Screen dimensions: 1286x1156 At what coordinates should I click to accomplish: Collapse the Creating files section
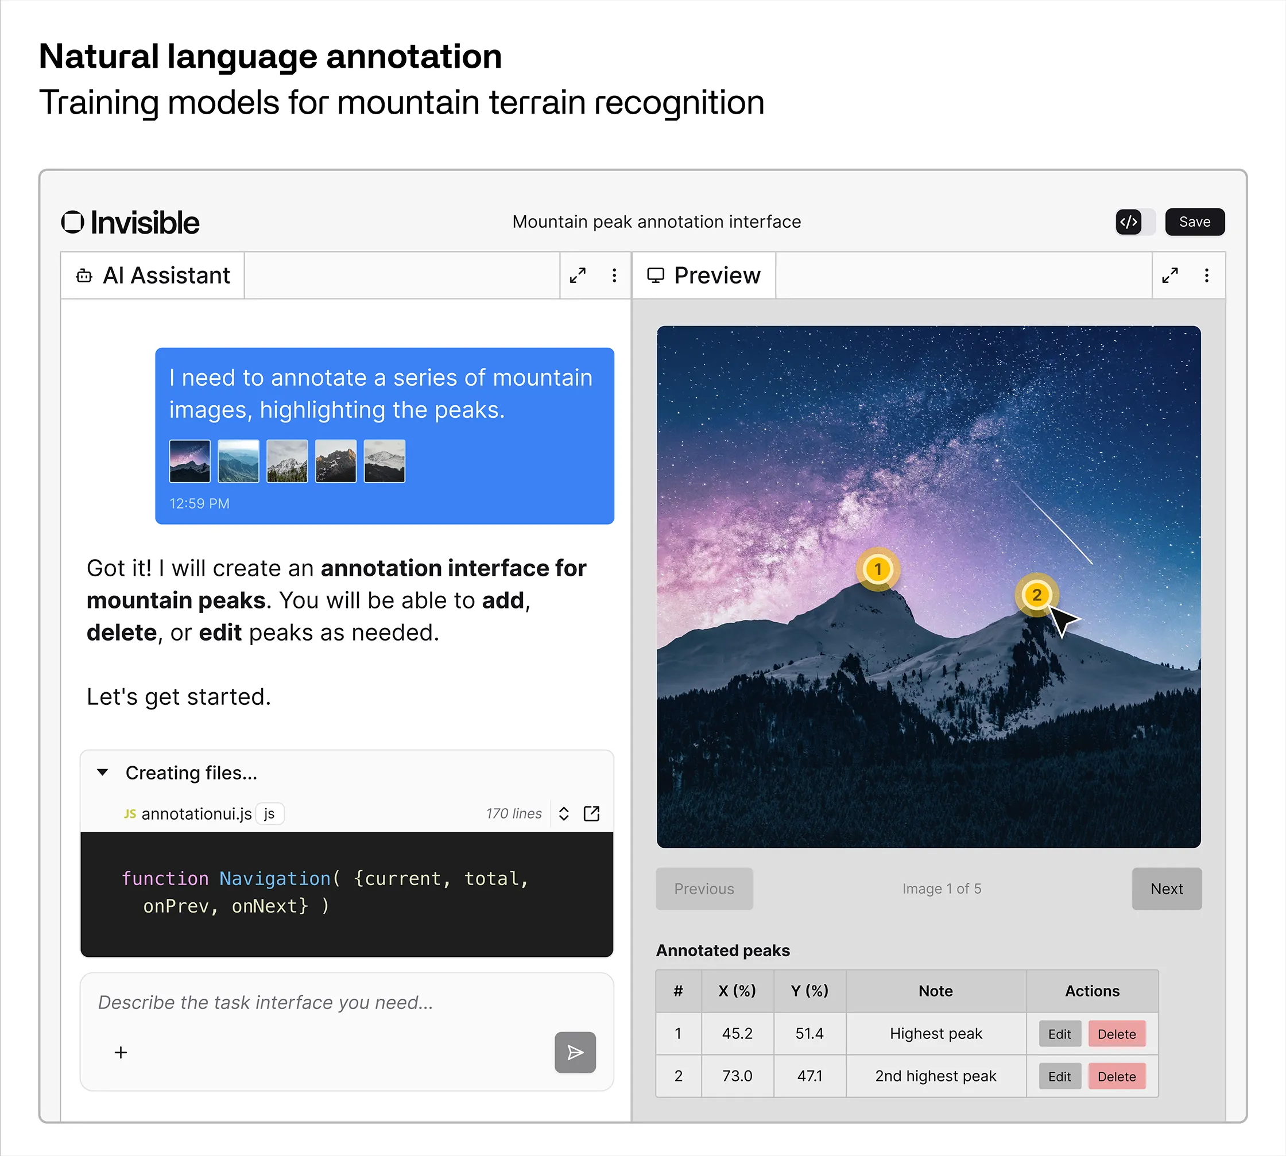pyautogui.click(x=103, y=773)
